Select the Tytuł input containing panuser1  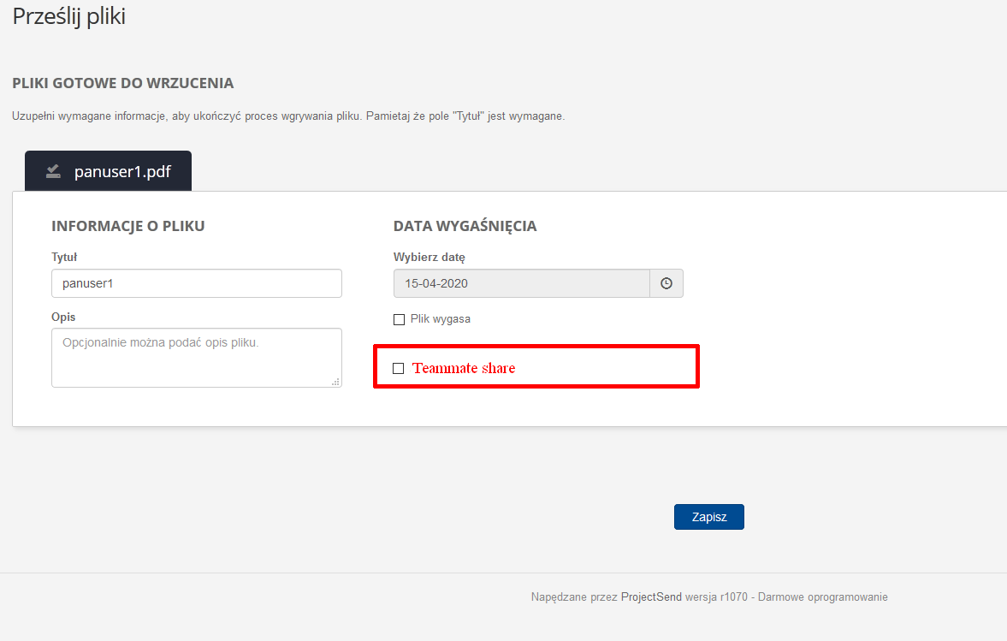tap(196, 282)
